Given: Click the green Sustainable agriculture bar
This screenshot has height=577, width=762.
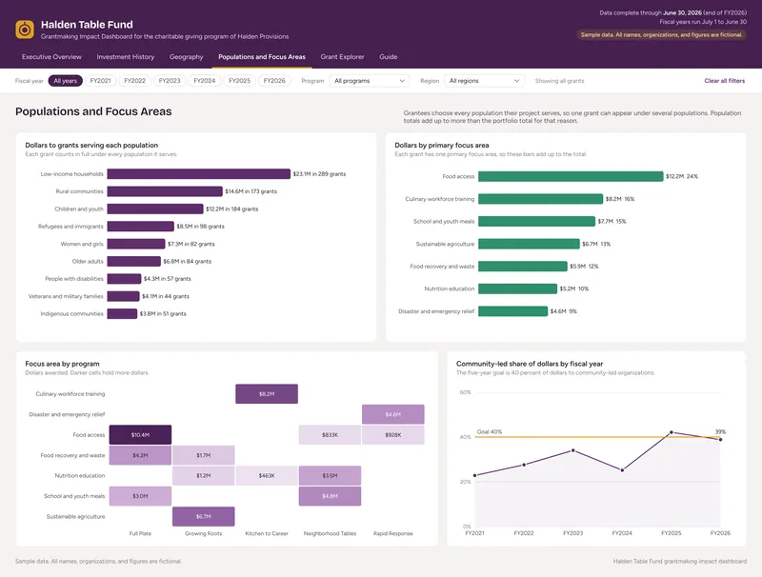Looking at the screenshot, I should coord(529,244).
